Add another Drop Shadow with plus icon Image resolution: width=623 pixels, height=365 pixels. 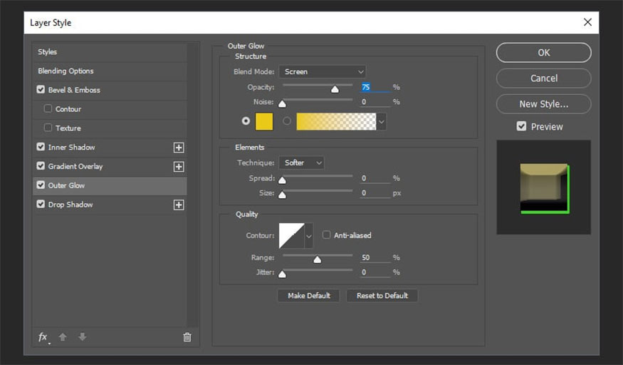(x=179, y=205)
